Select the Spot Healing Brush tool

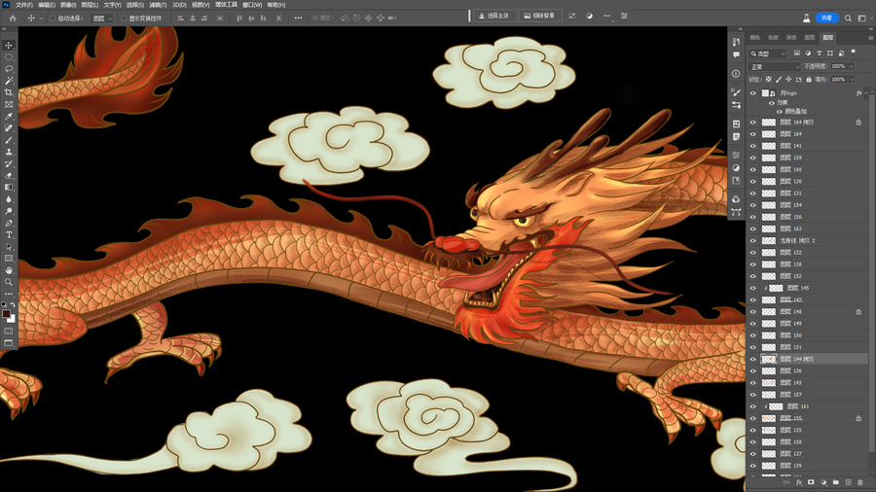point(9,128)
